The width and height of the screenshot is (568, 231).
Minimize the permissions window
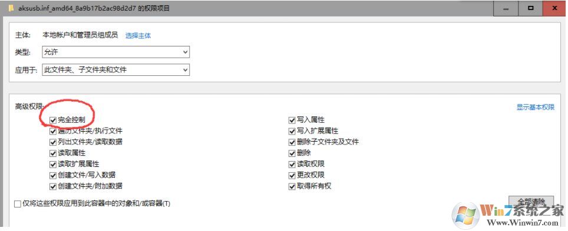[506, 8]
